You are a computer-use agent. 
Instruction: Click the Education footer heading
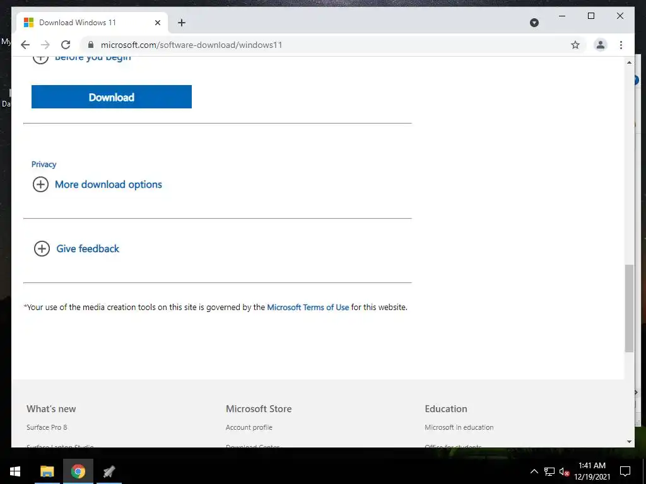point(446,408)
